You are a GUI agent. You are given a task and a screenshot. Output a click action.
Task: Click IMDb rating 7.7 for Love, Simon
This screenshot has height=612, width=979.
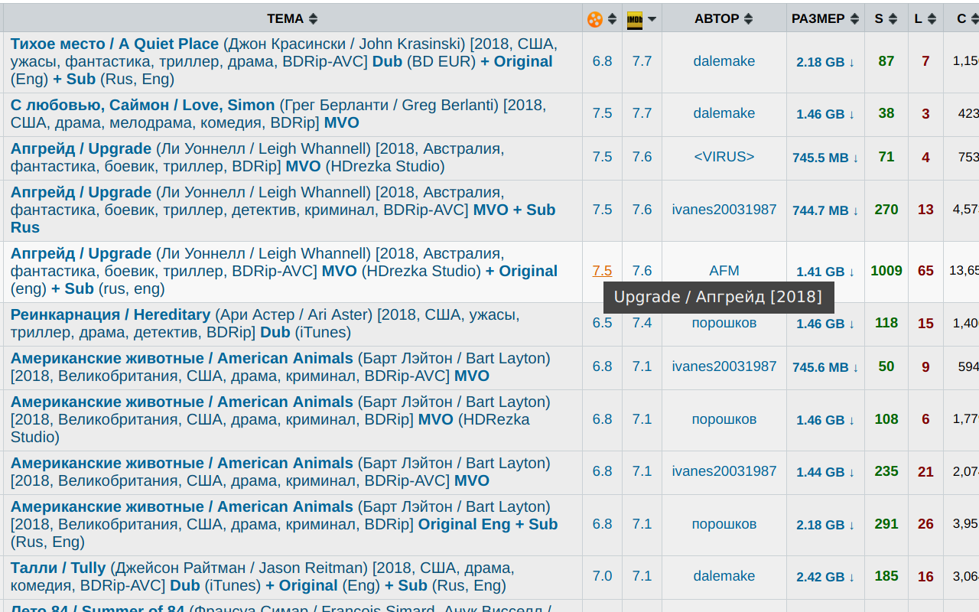coord(642,113)
